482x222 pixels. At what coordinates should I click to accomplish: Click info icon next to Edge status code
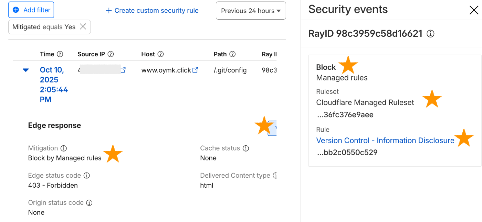87,176
